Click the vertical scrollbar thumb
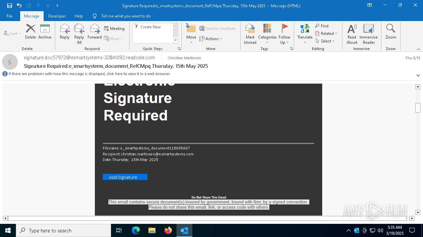 (418, 108)
